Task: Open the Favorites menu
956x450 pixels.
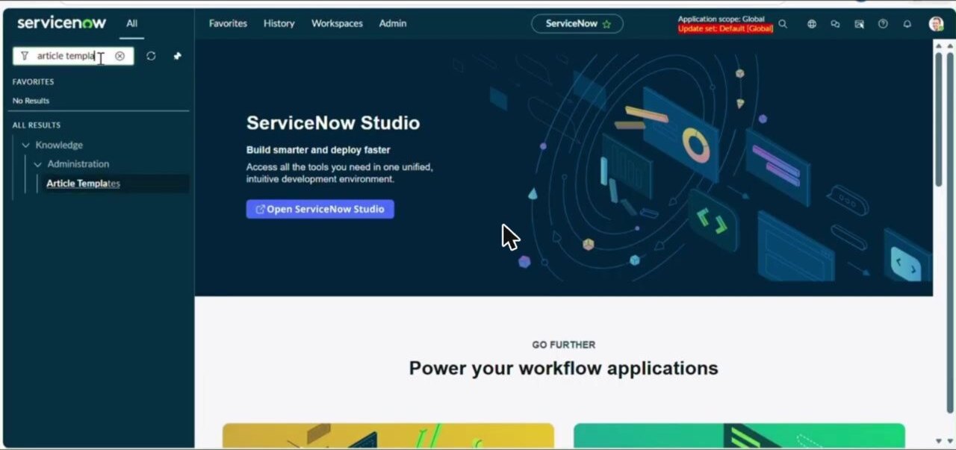Action: 228,23
